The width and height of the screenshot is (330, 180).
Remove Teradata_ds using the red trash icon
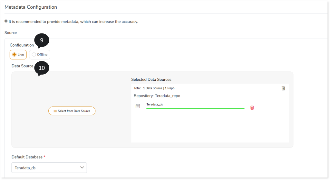click(252, 108)
